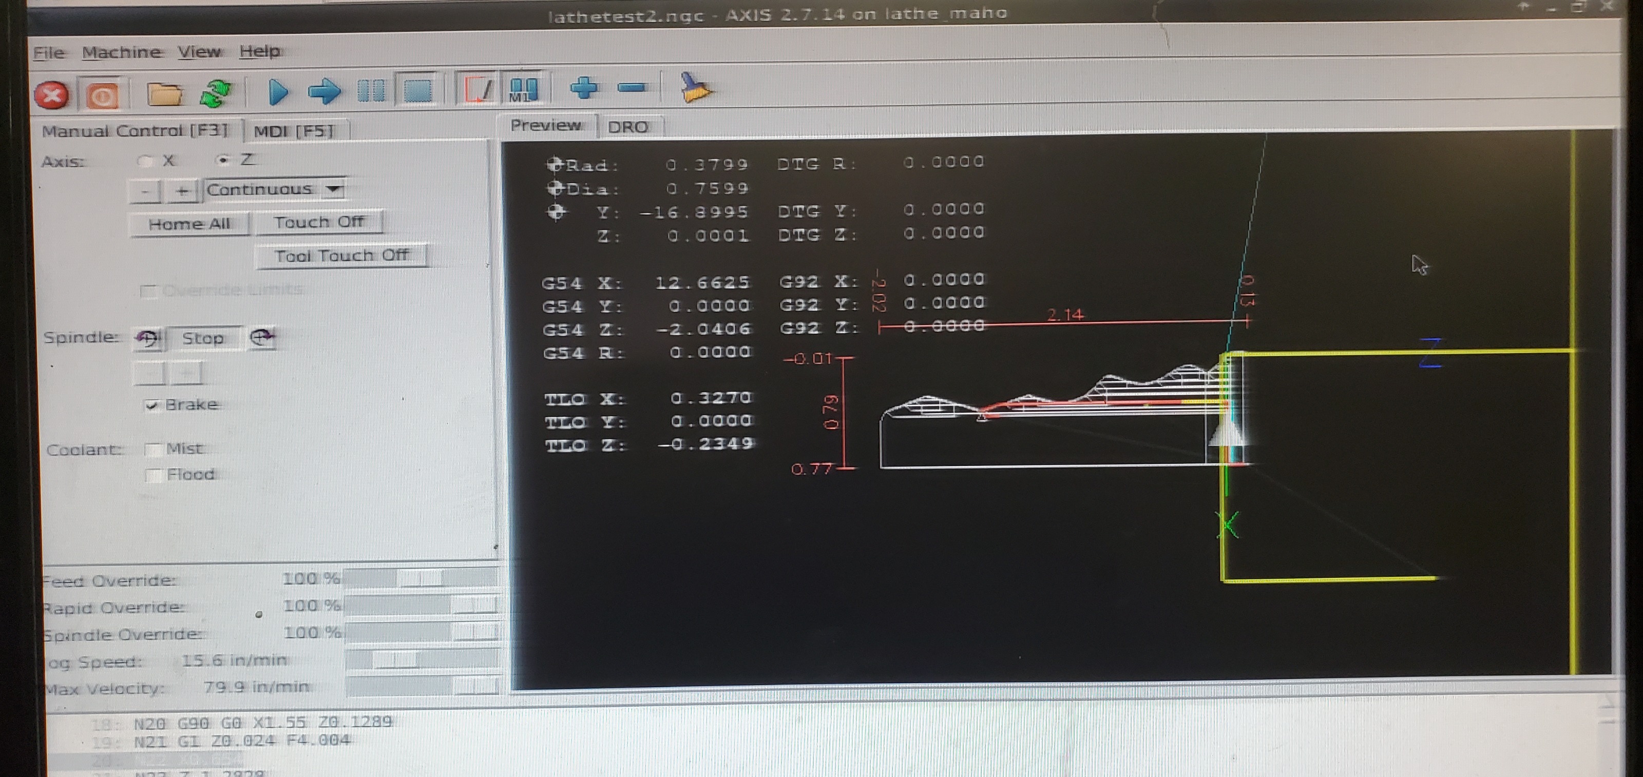Select the Z axis radio button
The image size is (1643, 777).
(x=222, y=160)
